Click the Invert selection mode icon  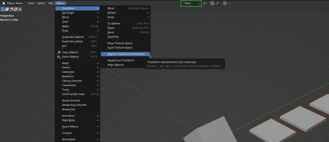point(16,9)
